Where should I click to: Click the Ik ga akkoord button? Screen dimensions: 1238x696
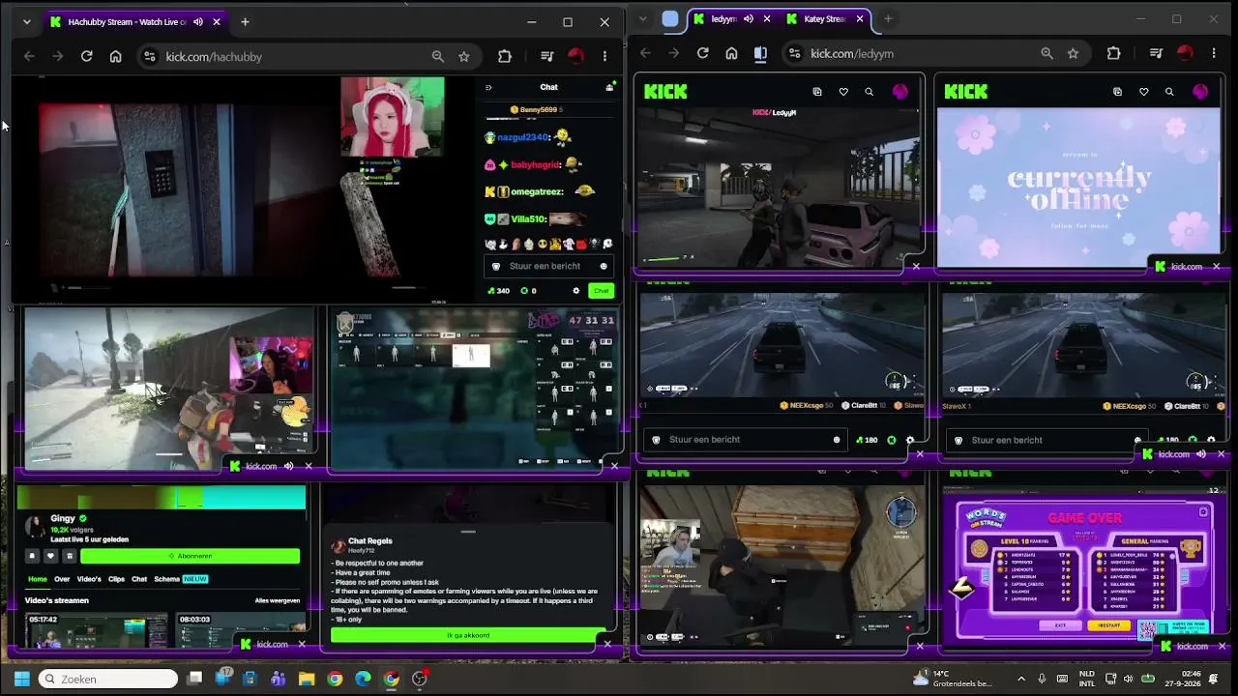pyautogui.click(x=467, y=635)
